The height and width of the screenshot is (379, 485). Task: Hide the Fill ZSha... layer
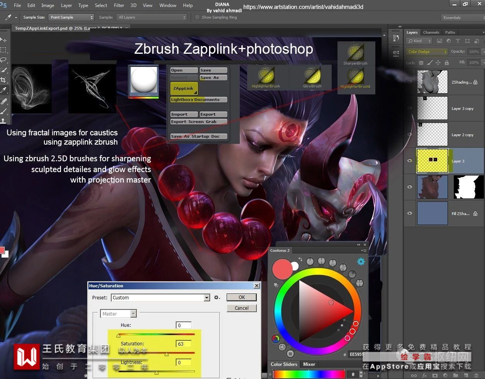pyautogui.click(x=410, y=213)
